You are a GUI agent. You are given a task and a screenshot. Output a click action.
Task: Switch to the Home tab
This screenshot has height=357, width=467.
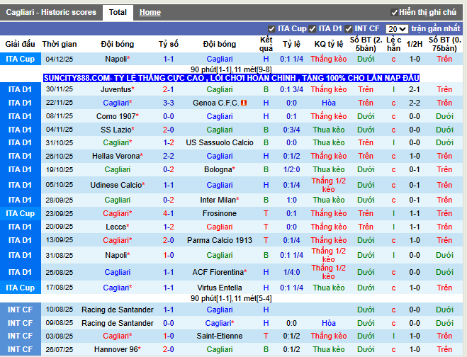click(x=150, y=12)
